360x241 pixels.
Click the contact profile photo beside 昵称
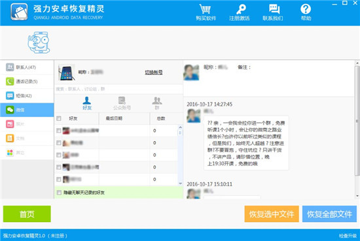point(191,72)
